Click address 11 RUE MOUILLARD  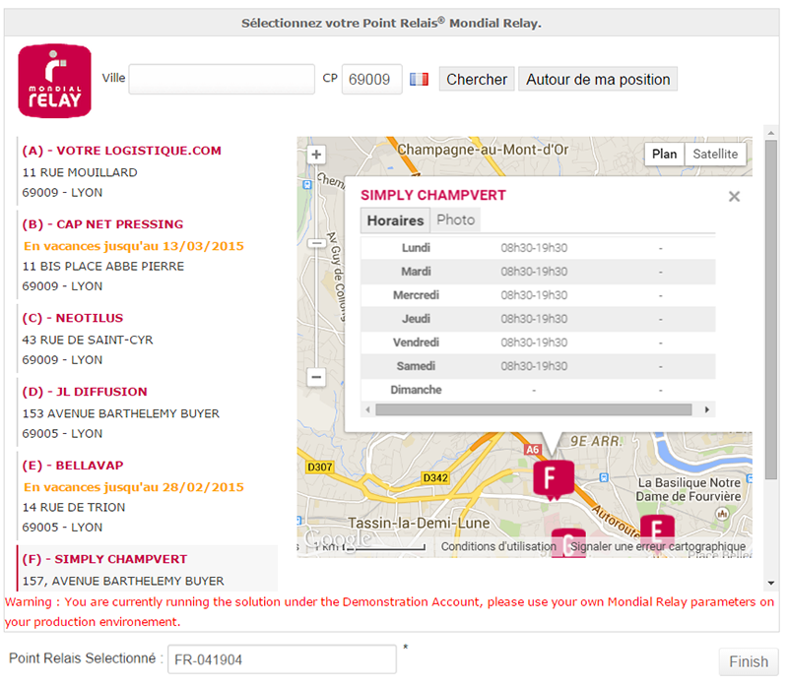(x=80, y=173)
